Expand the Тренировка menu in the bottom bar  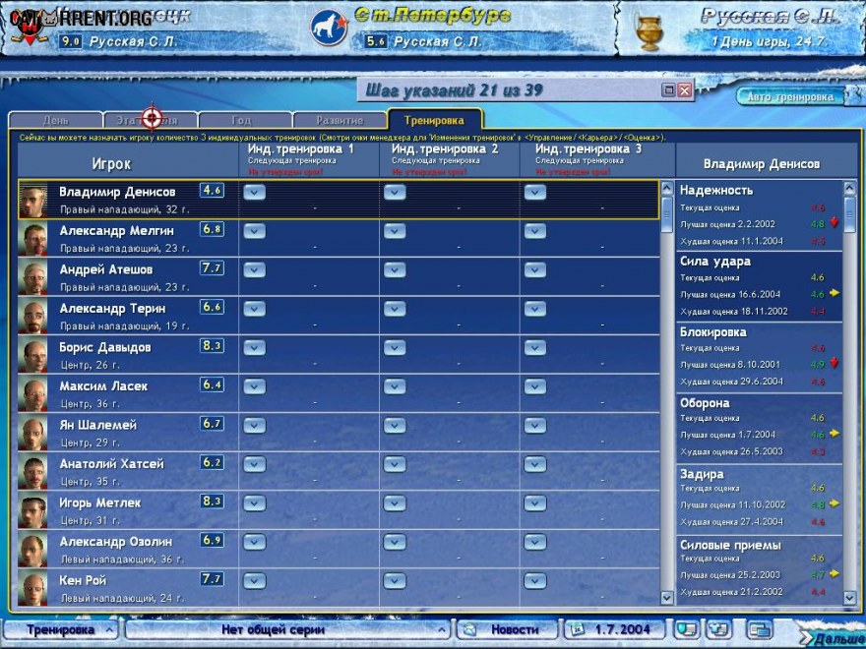61,629
